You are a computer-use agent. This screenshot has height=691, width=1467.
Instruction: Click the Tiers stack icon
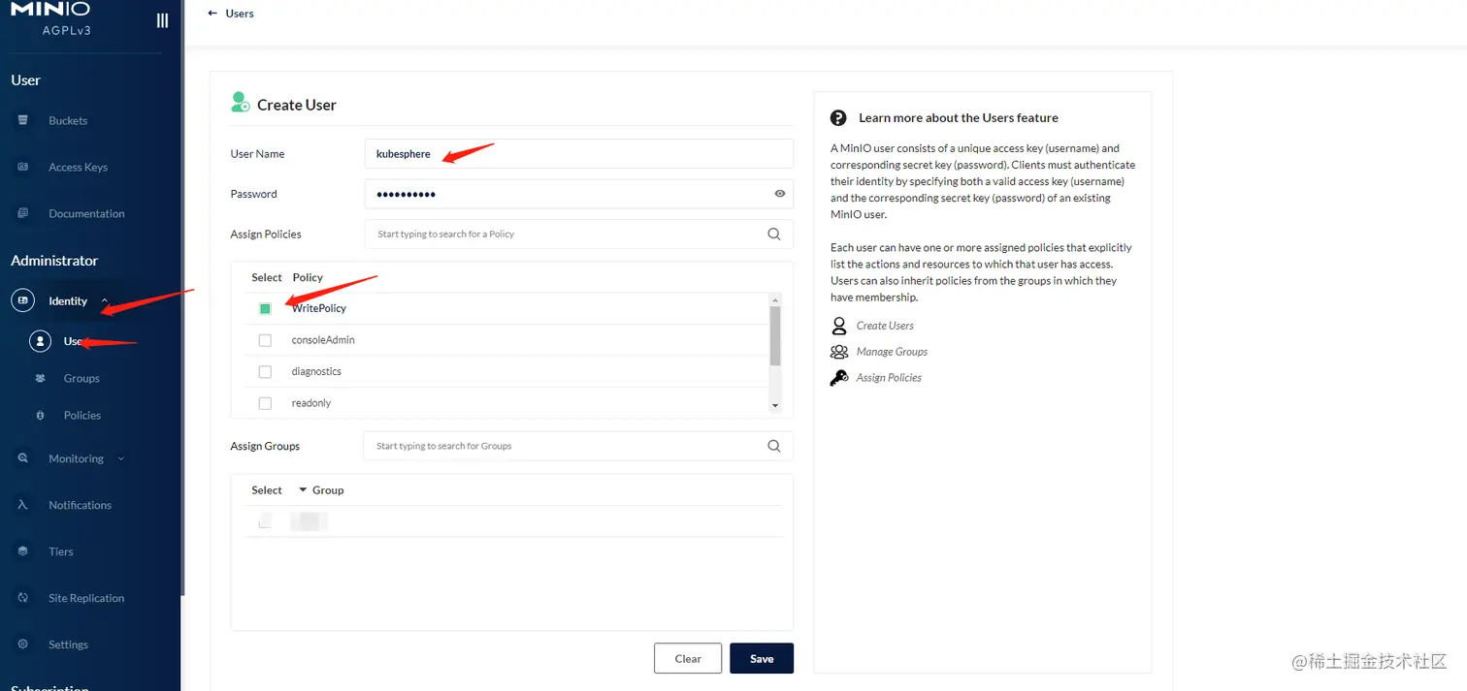tap(22, 551)
